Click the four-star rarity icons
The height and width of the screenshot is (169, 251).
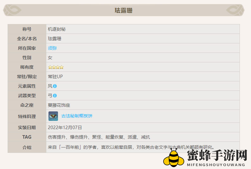pyautogui.click(x=56, y=67)
